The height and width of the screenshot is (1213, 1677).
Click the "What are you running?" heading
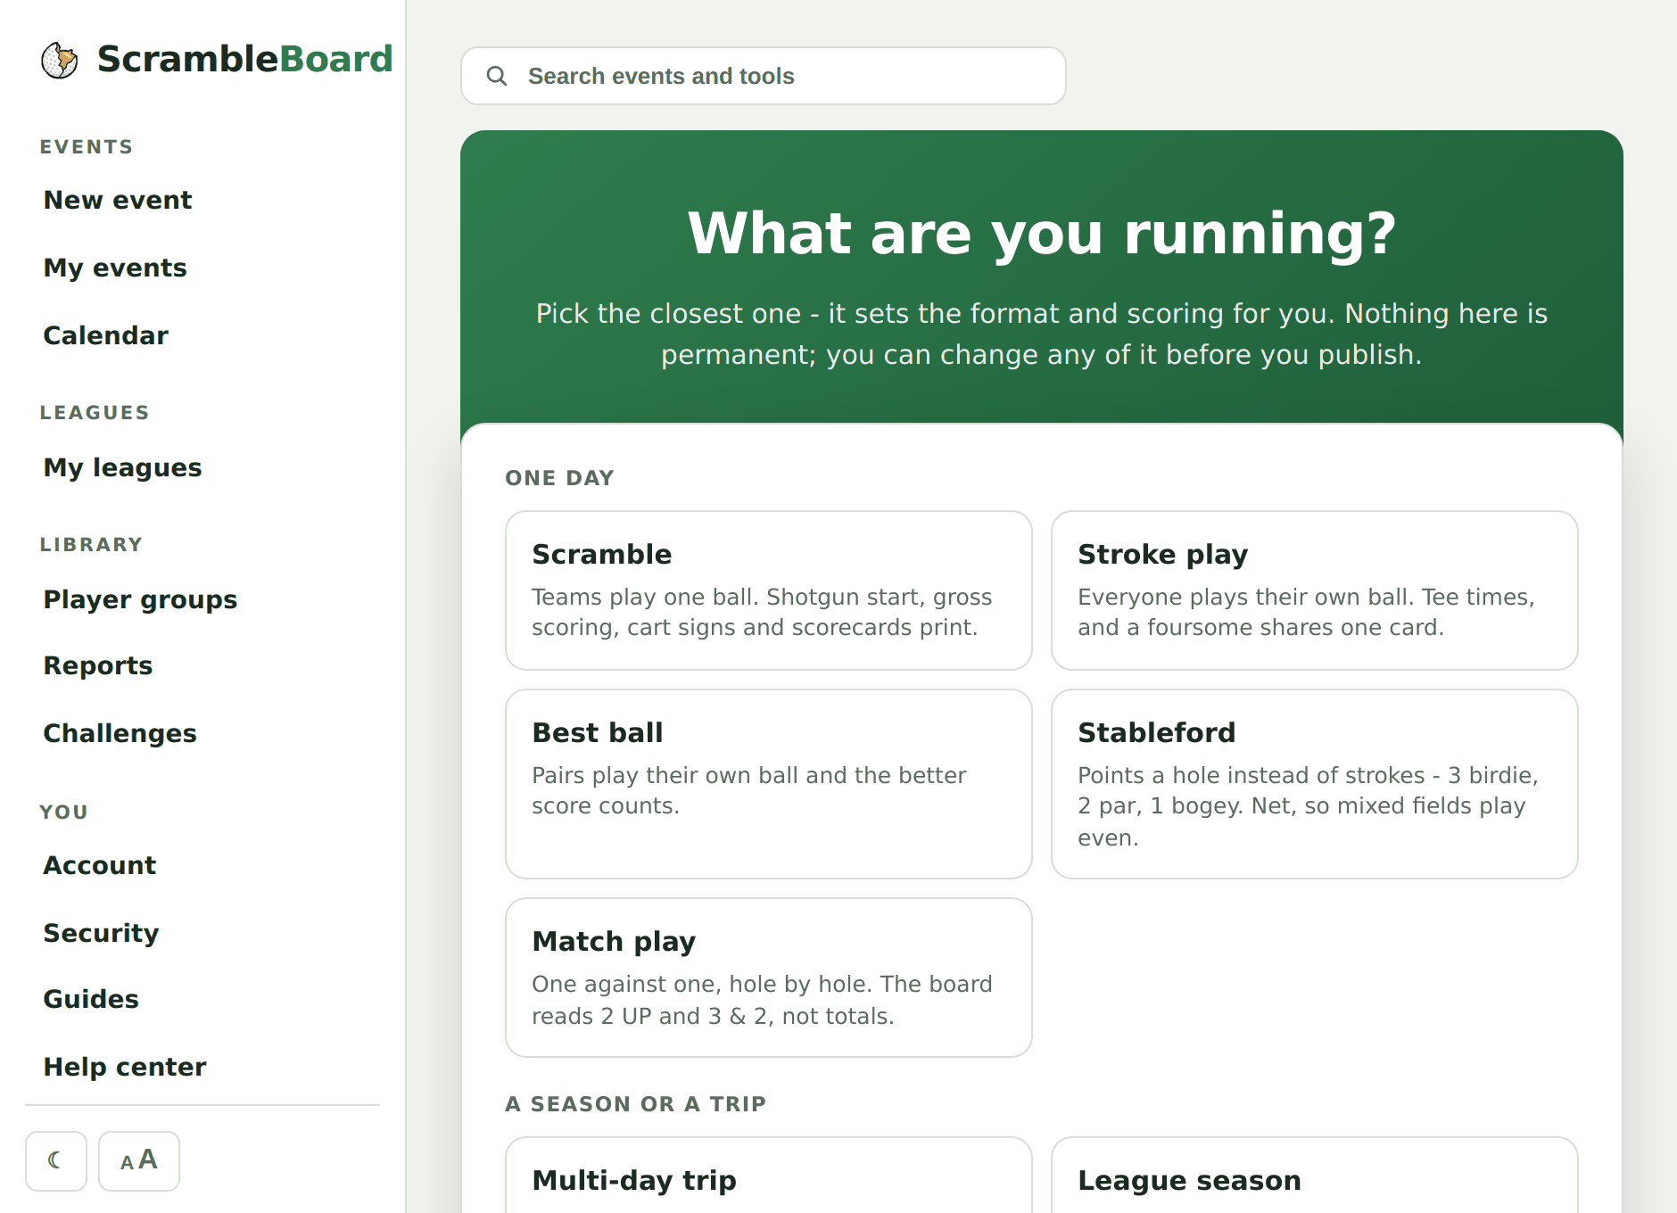coord(1042,234)
